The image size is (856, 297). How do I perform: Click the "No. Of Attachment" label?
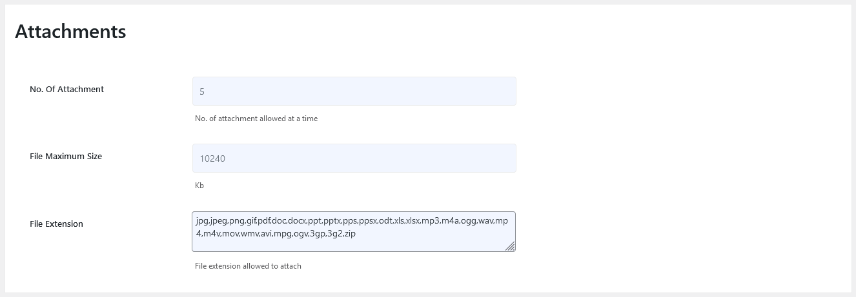[x=66, y=90]
